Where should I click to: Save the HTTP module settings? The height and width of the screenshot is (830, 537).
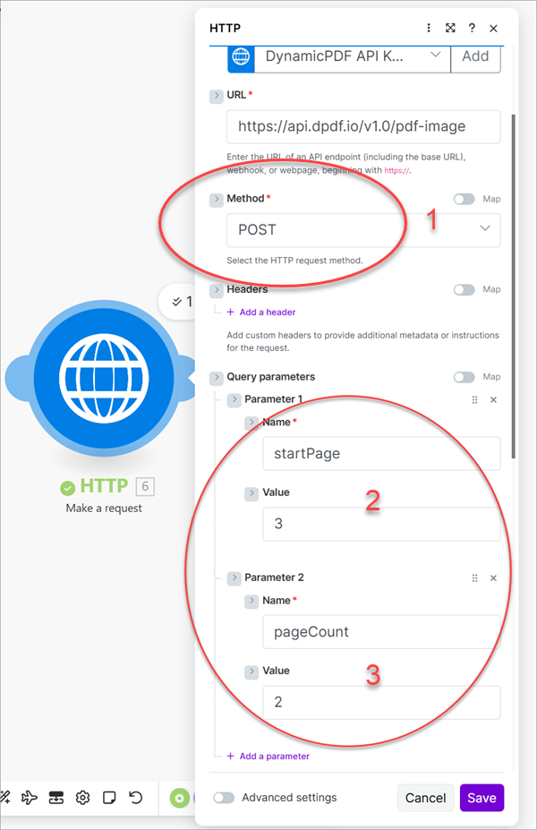point(482,798)
